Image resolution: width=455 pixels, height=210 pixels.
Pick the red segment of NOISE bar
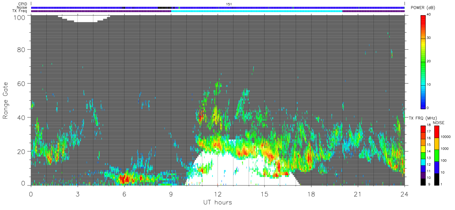[436, 132]
